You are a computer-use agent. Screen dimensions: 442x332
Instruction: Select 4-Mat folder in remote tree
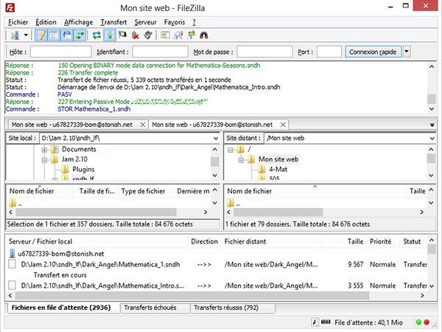pos(278,170)
